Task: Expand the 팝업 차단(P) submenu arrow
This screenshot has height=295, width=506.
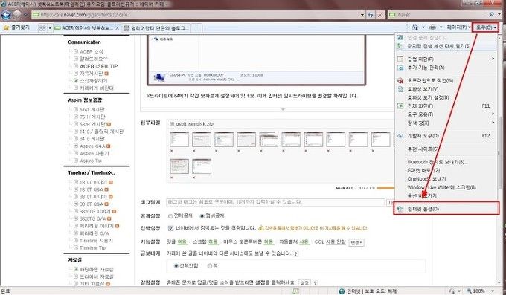Action: pos(493,59)
